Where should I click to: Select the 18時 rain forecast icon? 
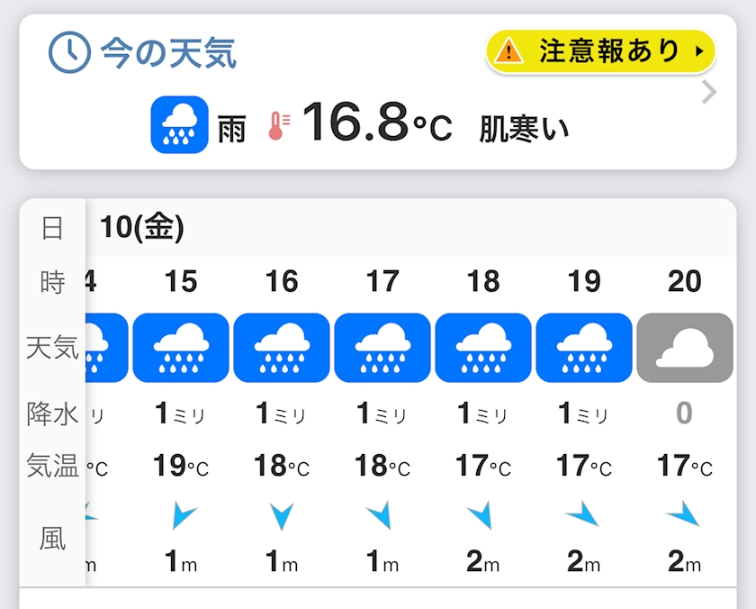tap(483, 348)
